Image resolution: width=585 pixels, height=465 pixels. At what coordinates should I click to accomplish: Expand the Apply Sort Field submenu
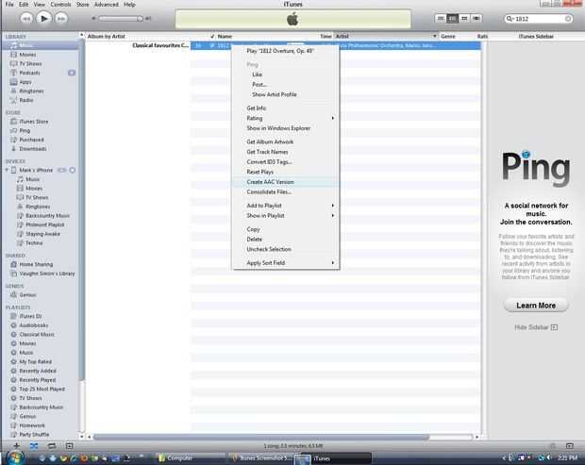click(x=286, y=263)
